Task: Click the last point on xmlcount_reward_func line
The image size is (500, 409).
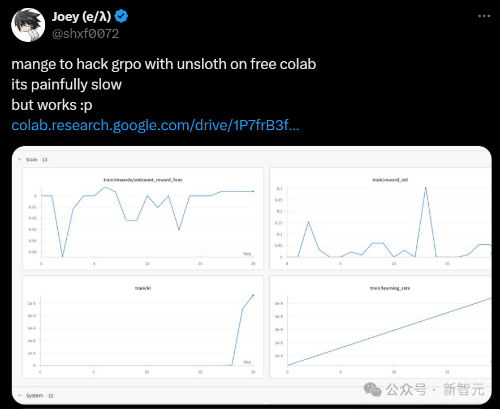Action: pyautogui.click(x=253, y=191)
